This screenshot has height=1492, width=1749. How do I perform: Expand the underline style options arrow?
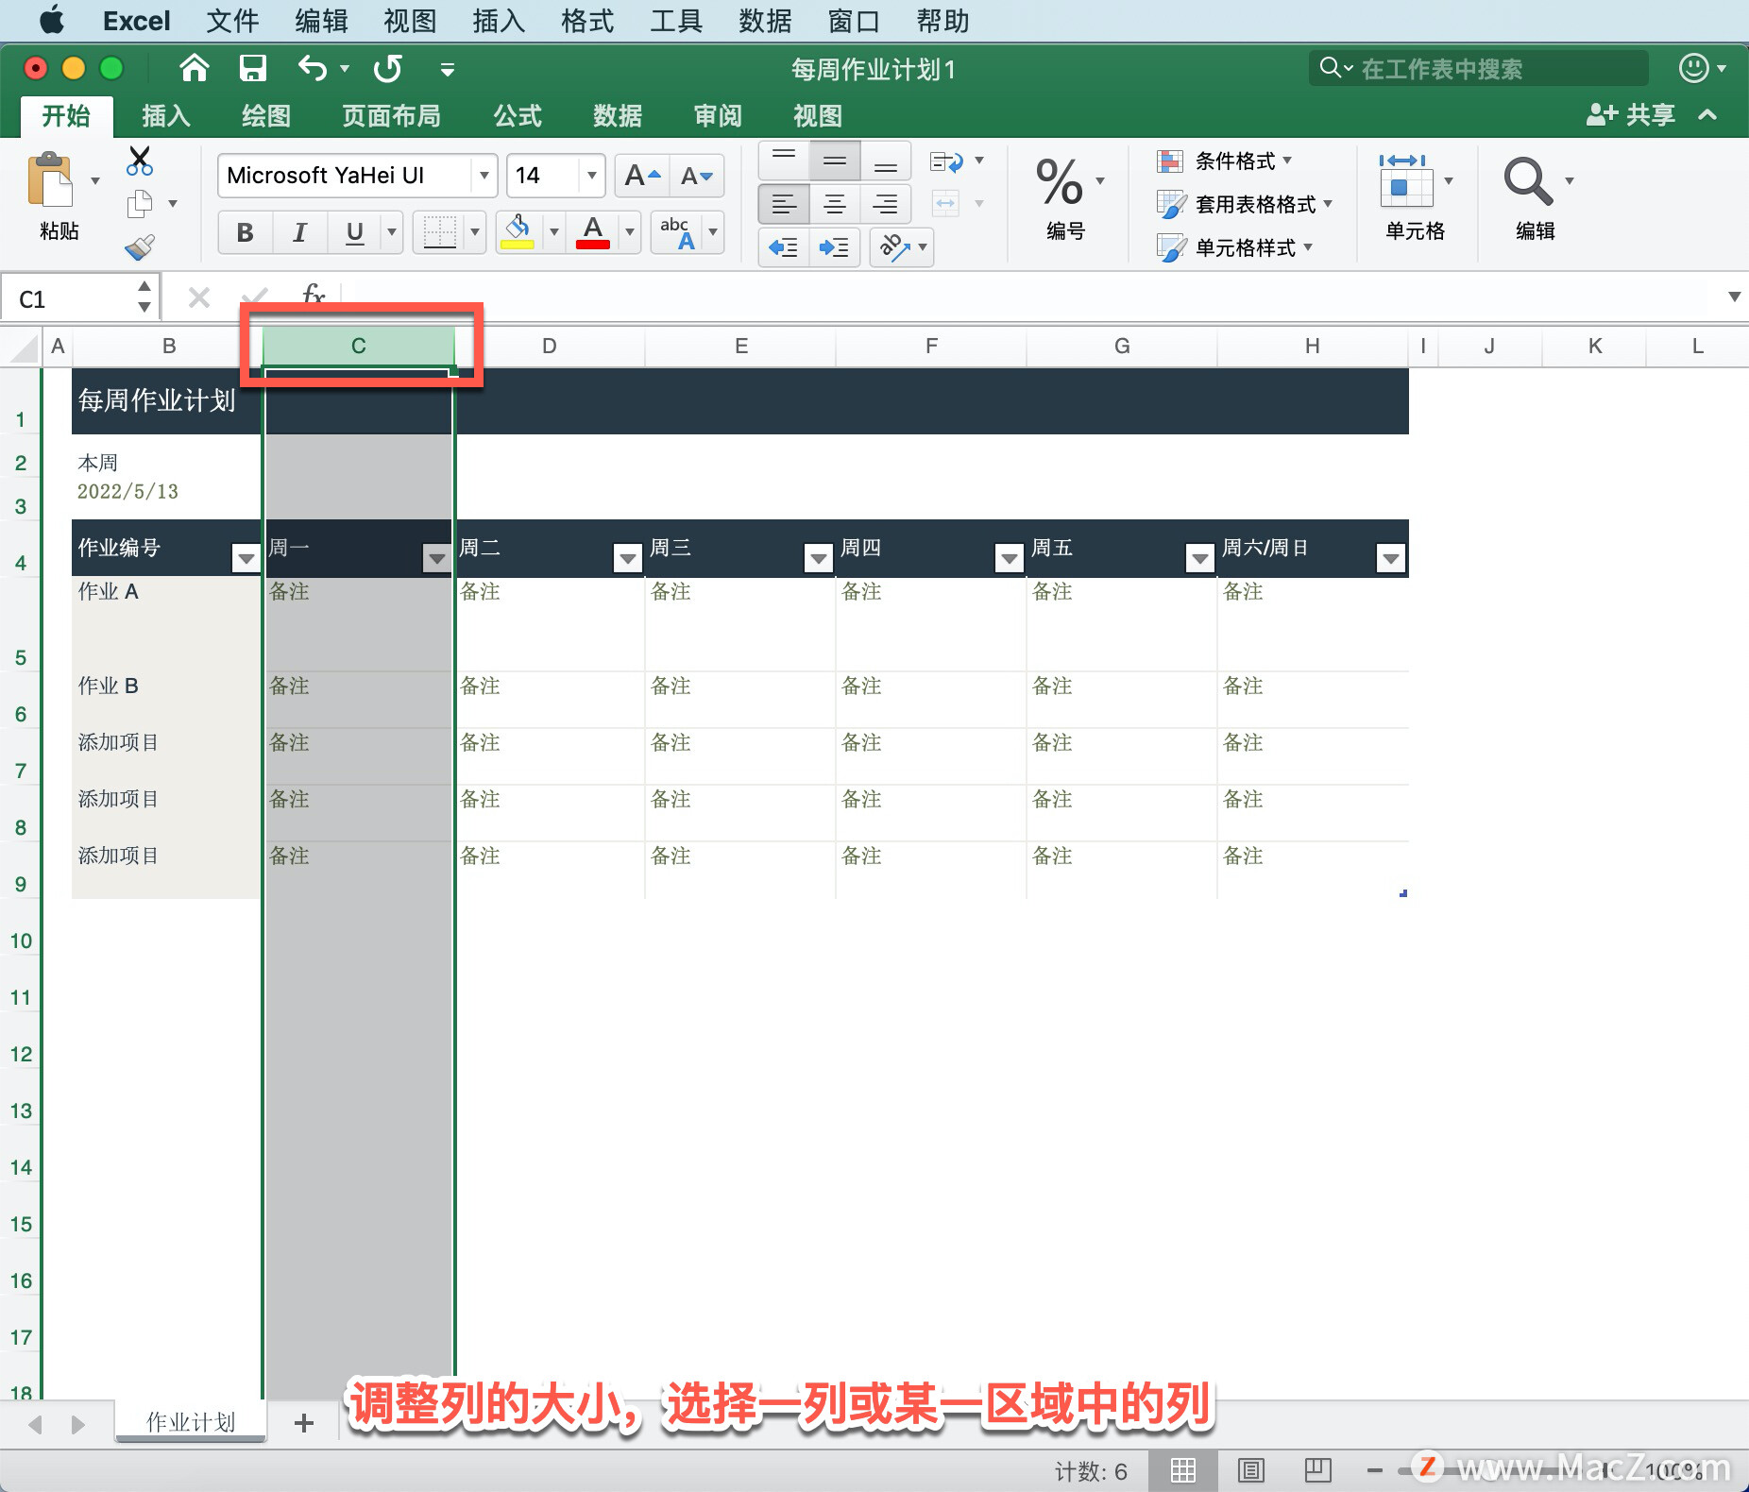tap(391, 232)
